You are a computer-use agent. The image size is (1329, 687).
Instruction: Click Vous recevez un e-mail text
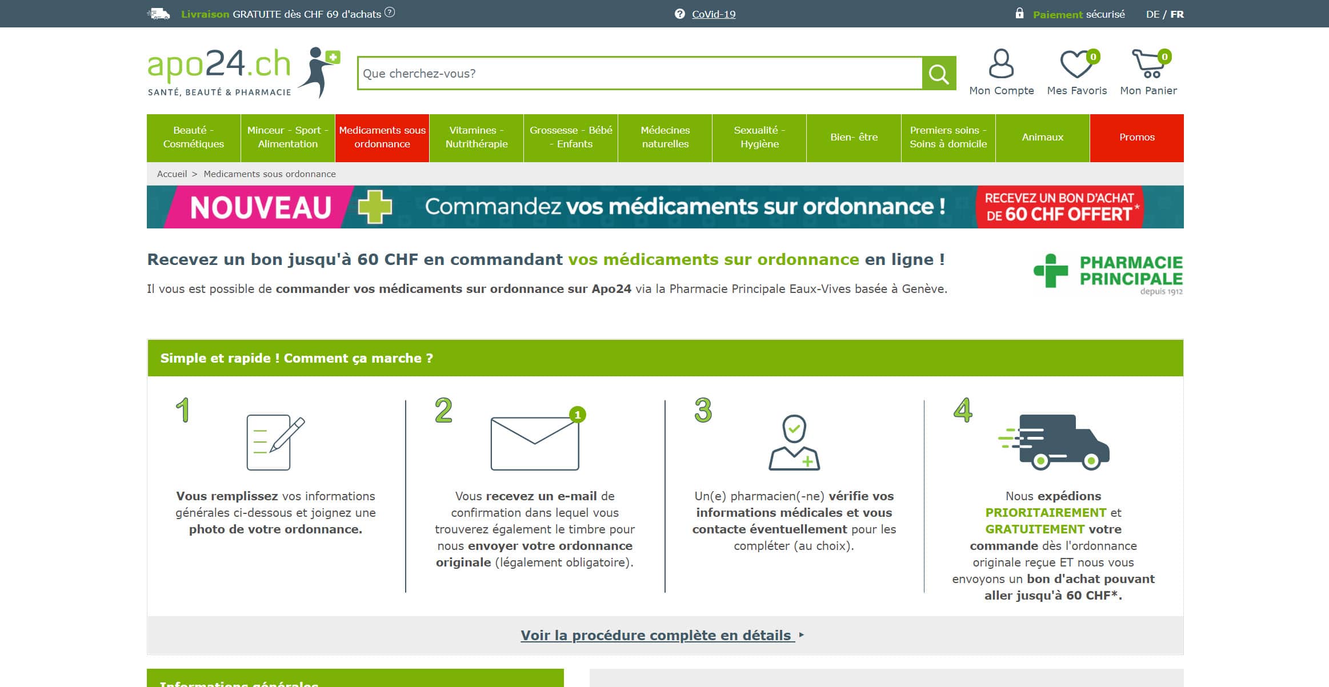click(x=526, y=496)
